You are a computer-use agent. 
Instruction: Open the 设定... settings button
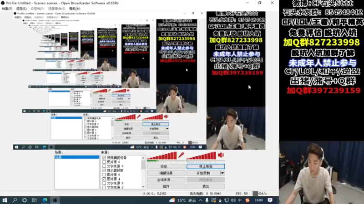pyautogui.click(x=166, y=166)
